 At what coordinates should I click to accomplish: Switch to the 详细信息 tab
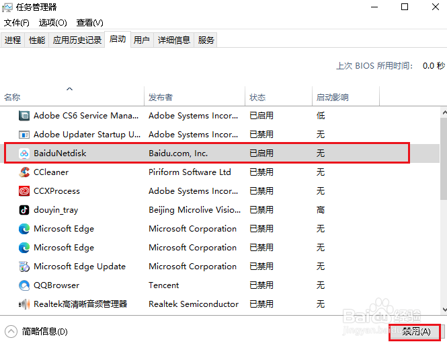tap(173, 40)
